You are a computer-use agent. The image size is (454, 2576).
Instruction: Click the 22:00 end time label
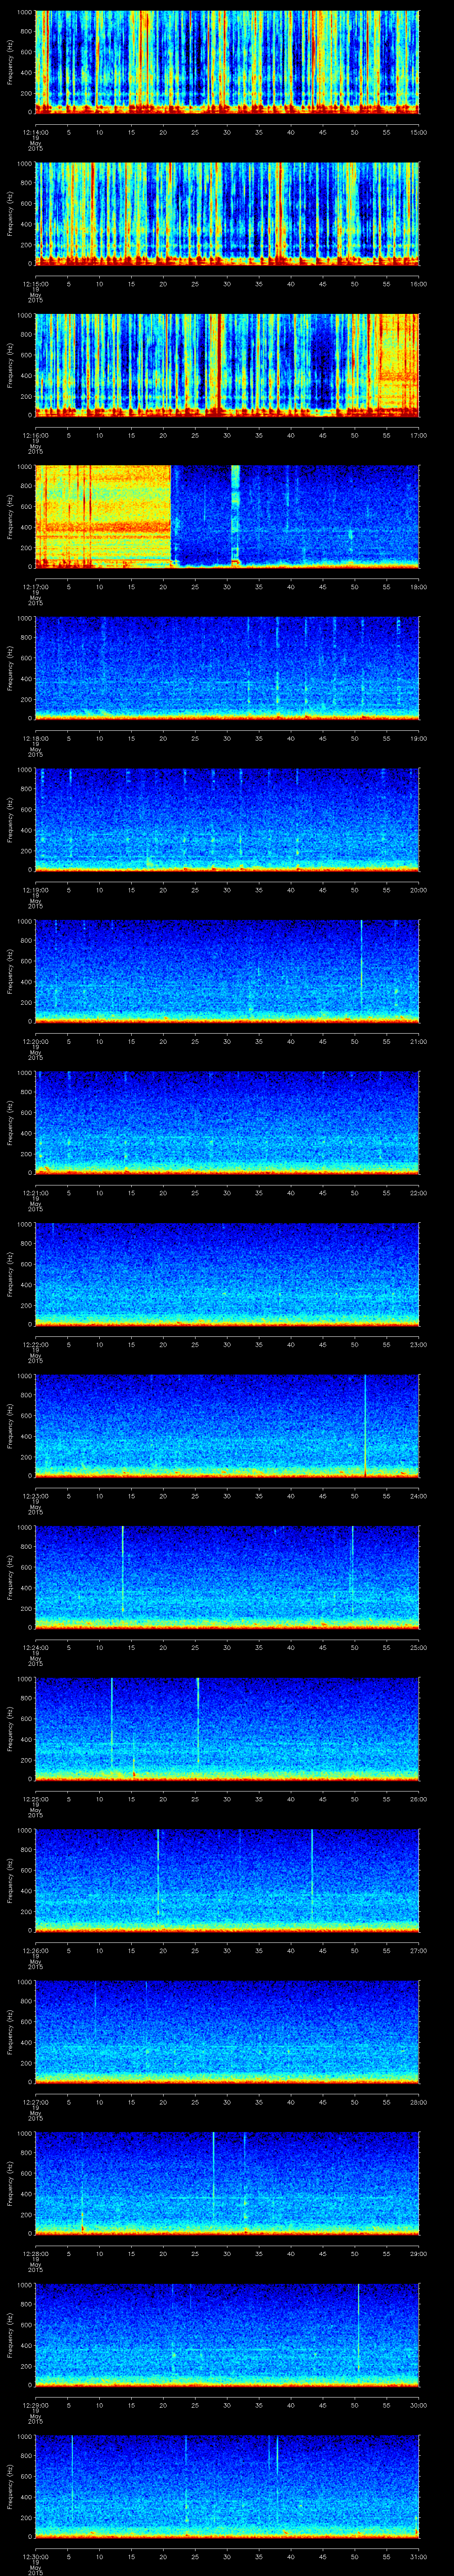click(x=419, y=1193)
